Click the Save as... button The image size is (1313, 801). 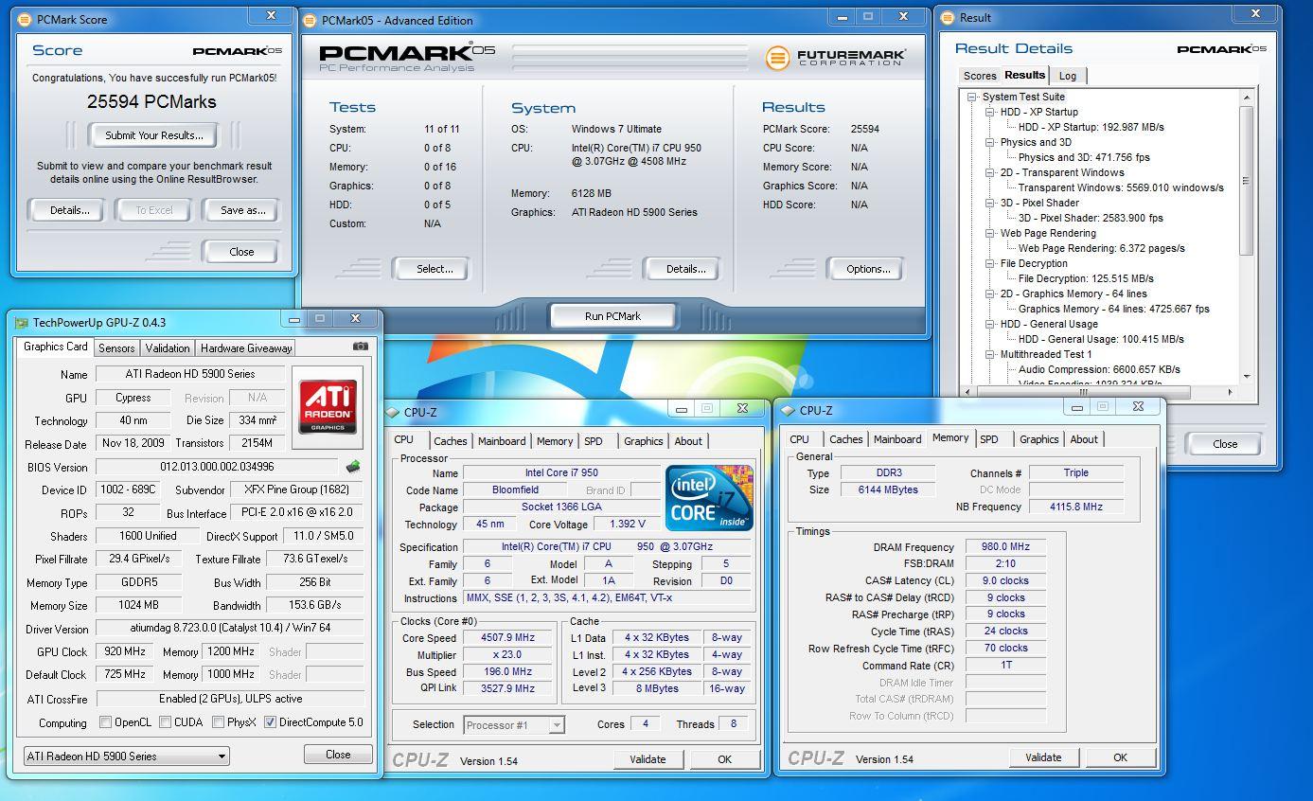(242, 210)
